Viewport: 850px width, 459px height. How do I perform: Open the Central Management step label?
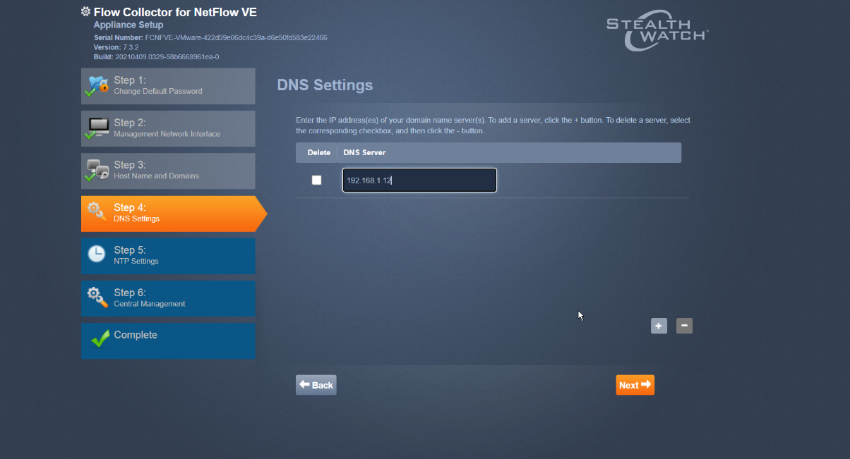(x=150, y=304)
